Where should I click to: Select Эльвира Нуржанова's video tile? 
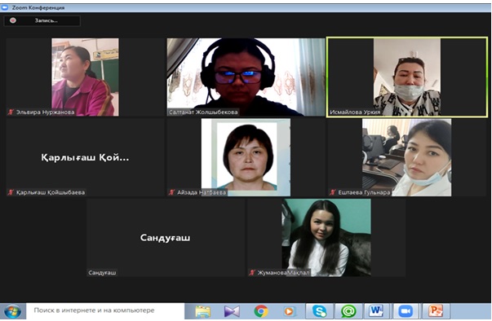(x=86, y=77)
